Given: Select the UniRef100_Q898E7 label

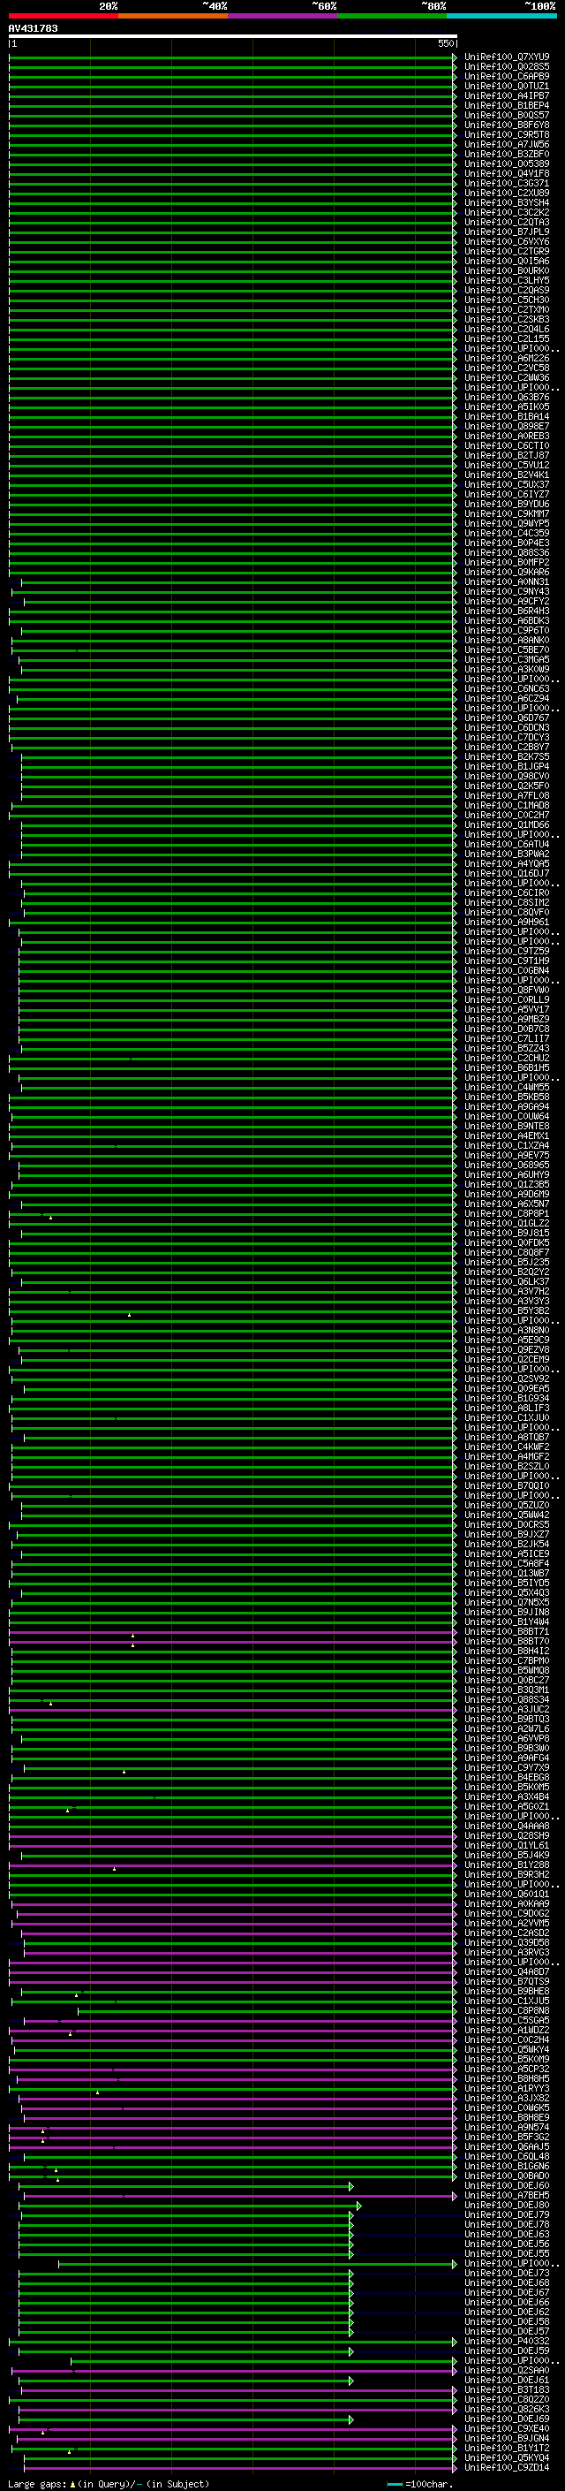Looking at the screenshot, I should point(507,427).
